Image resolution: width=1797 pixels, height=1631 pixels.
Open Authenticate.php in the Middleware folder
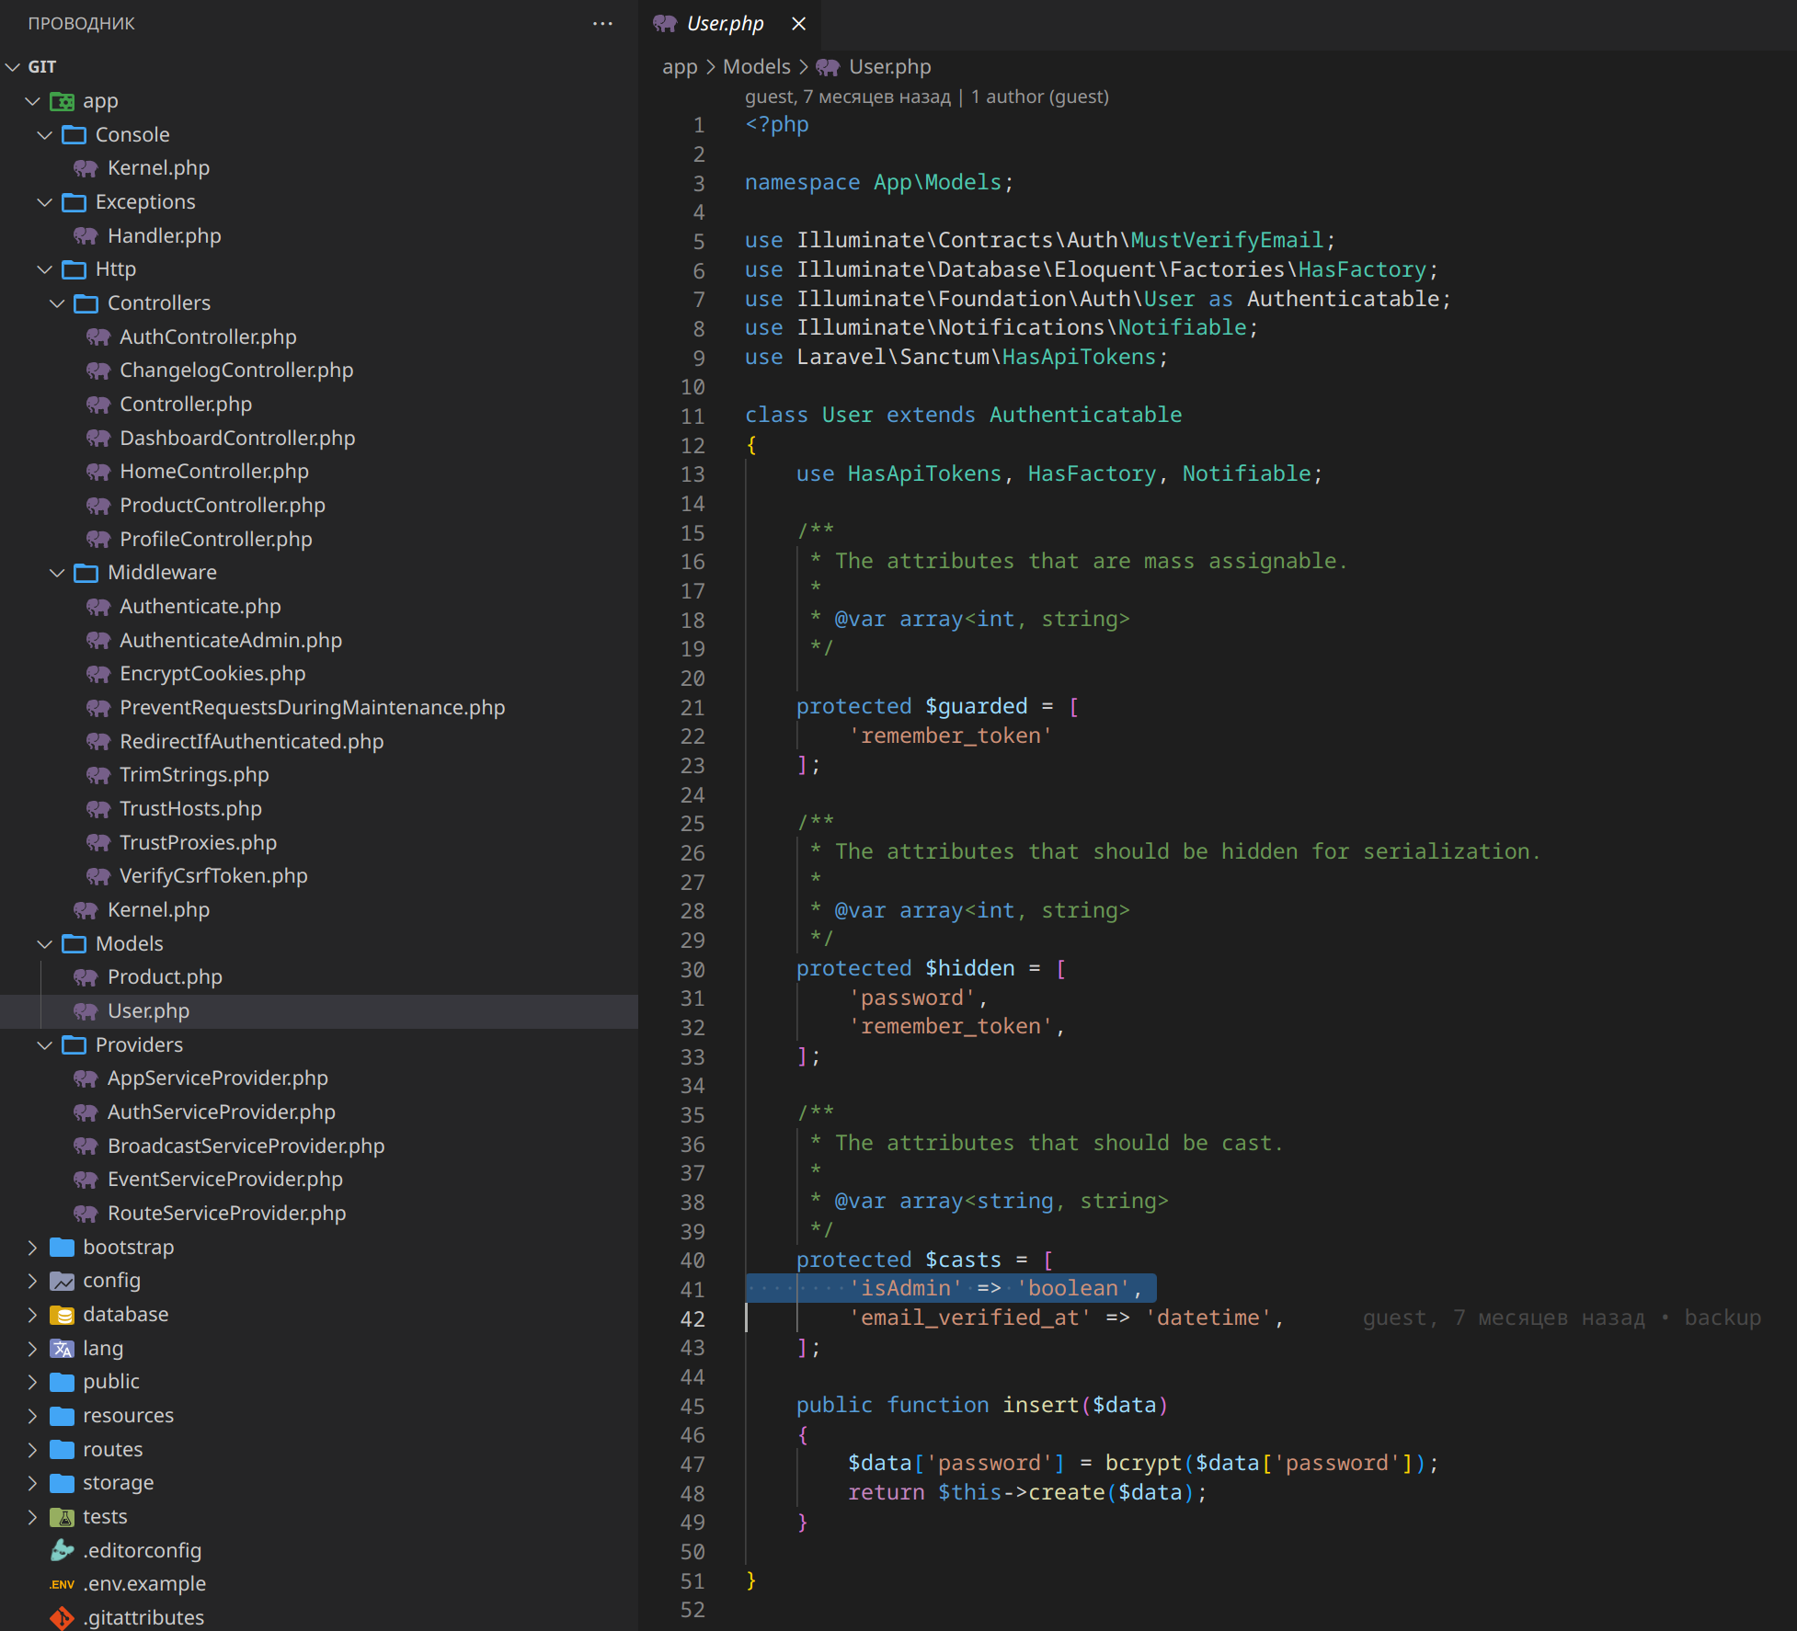click(x=200, y=607)
